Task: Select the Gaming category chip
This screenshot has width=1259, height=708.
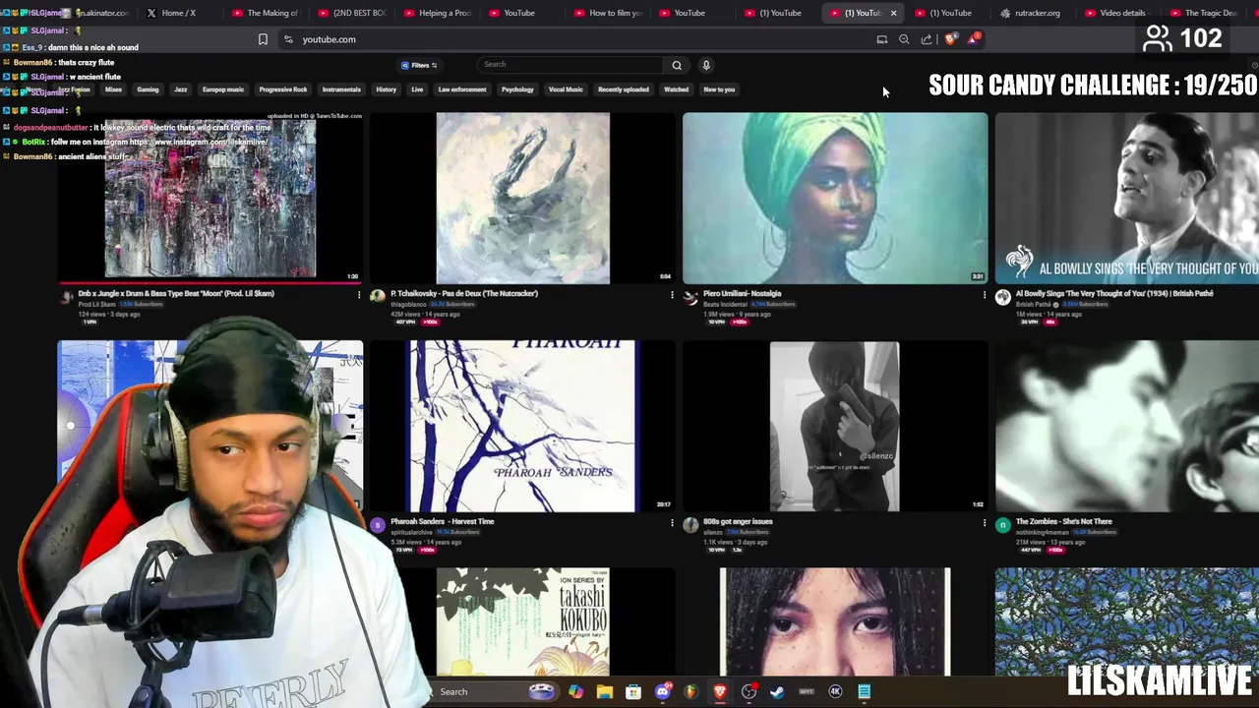Action: coord(148,89)
